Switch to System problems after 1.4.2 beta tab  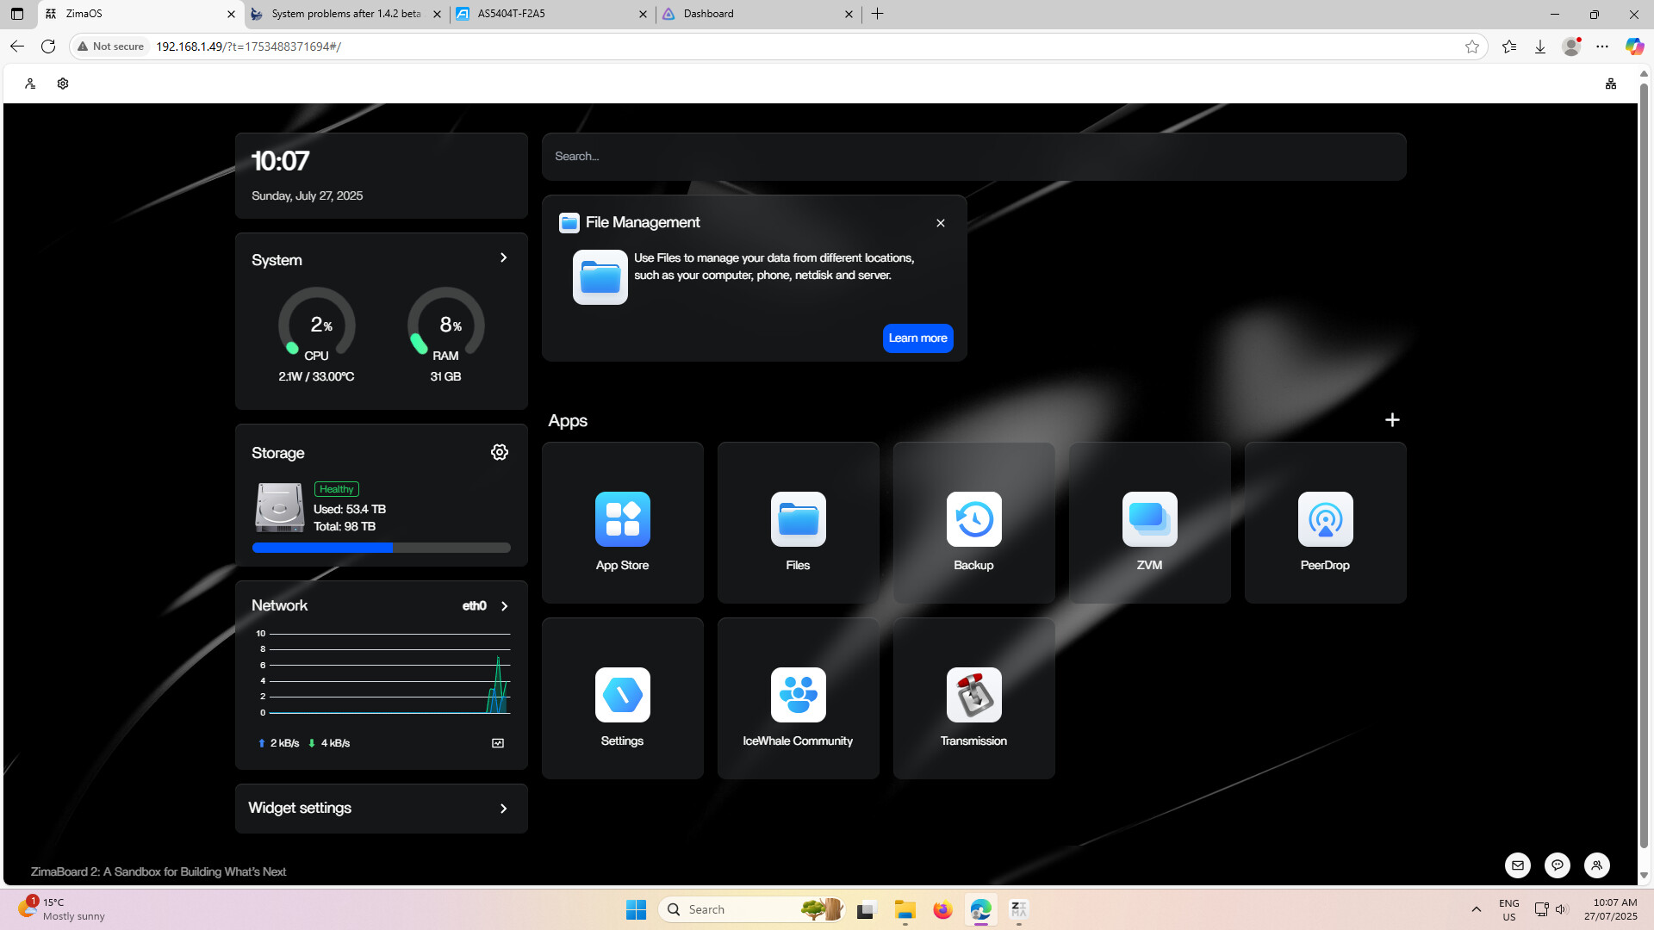coord(345,14)
